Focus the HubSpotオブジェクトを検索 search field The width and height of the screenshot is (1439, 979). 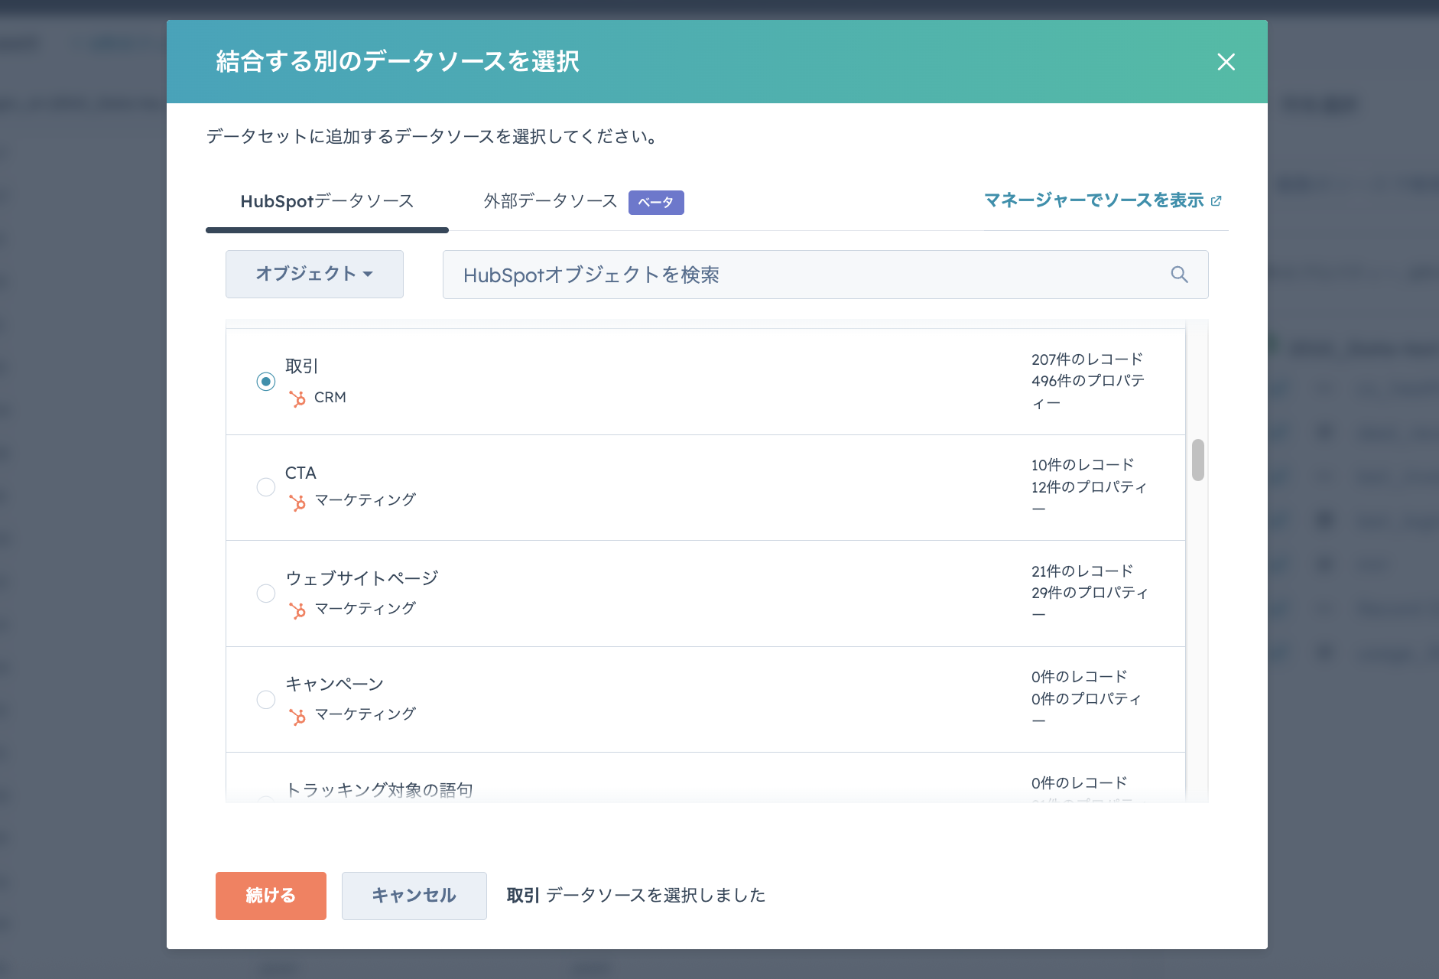[x=810, y=275]
